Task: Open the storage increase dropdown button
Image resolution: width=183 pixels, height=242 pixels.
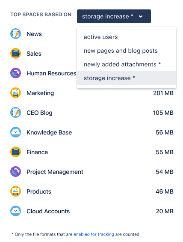Action: point(114,16)
